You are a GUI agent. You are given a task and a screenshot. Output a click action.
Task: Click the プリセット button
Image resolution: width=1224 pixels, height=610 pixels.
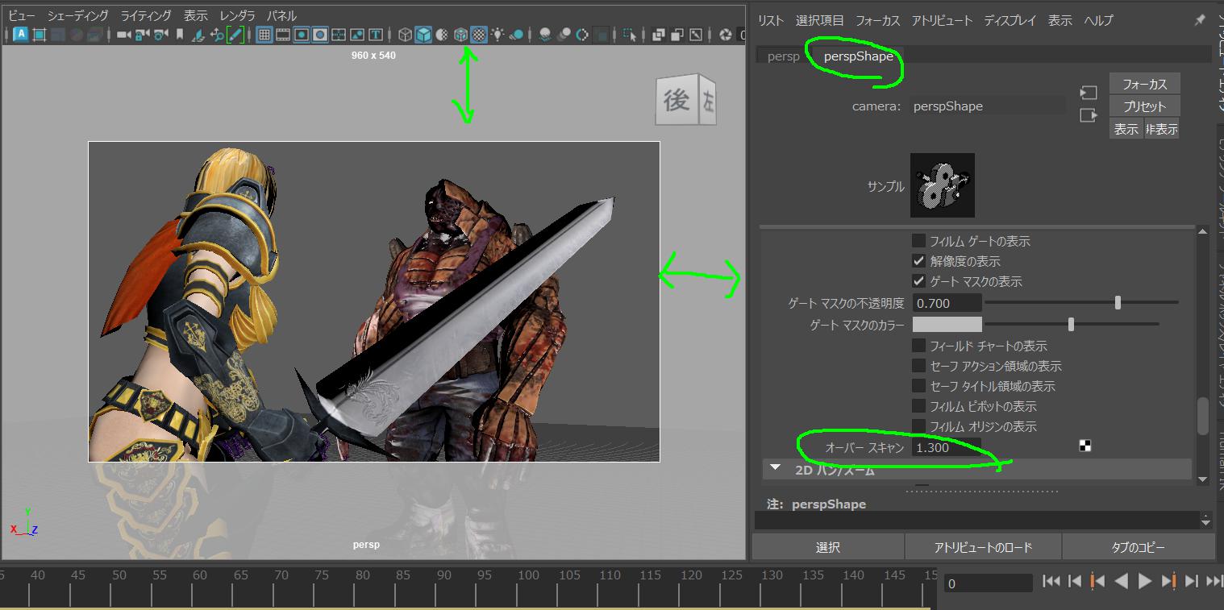point(1144,106)
